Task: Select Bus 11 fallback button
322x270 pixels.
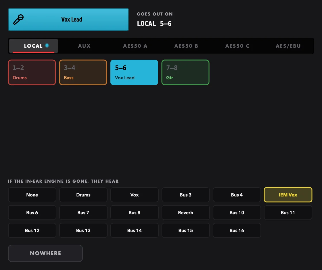Action: pyautogui.click(x=288, y=213)
